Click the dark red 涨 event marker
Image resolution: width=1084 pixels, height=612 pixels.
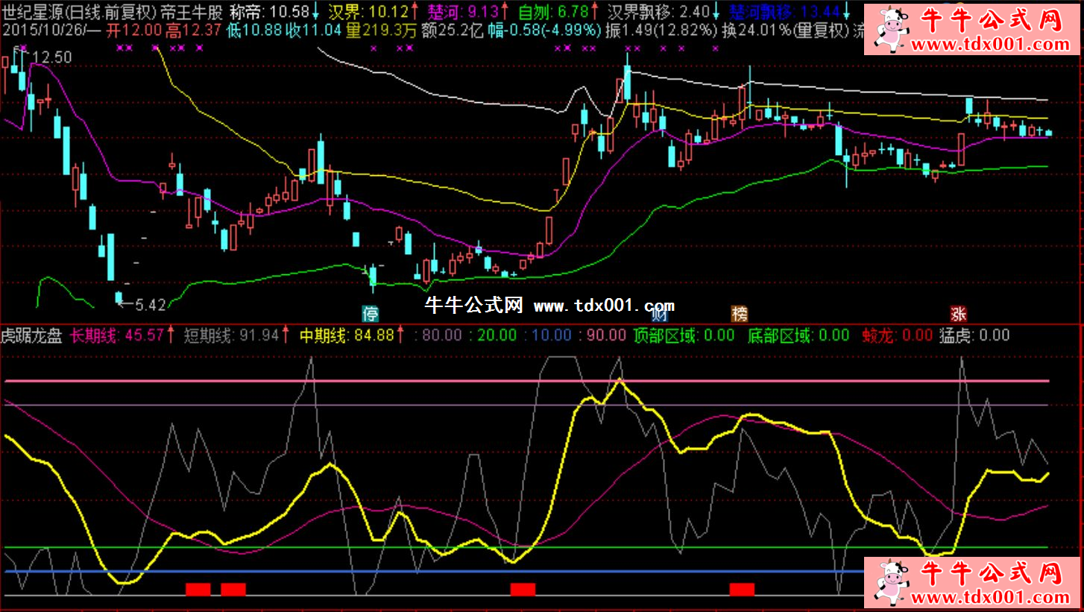[x=959, y=312]
